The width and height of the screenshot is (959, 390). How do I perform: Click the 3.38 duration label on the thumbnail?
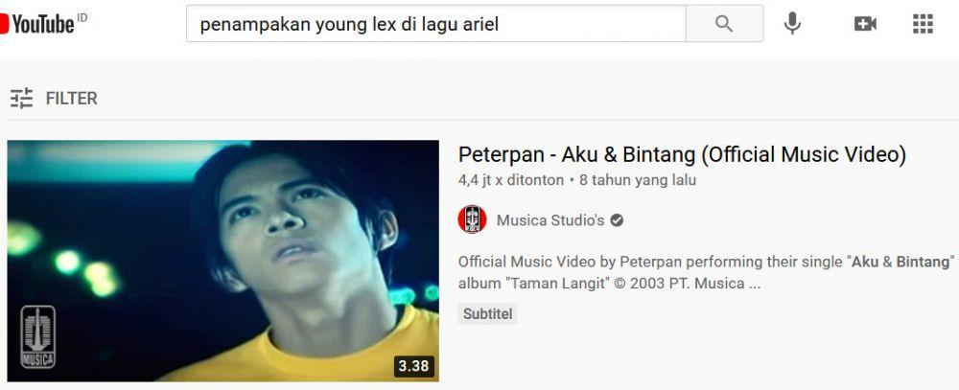pyautogui.click(x=414, y=366)
